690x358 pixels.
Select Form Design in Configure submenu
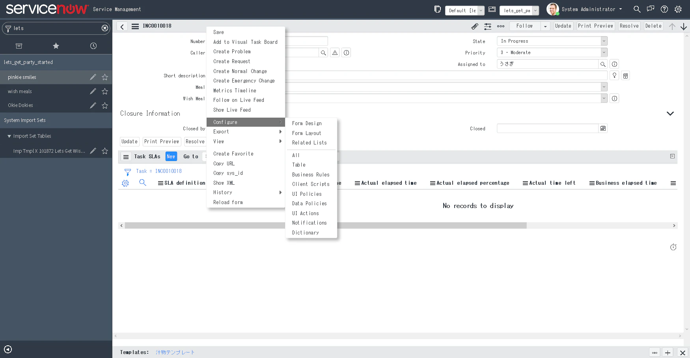tap(311, 124)
